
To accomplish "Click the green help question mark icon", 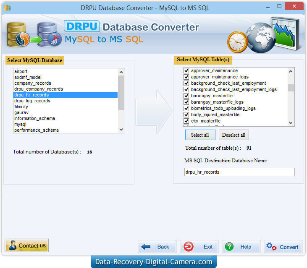I will pyautogui.click(x=229, y=247).
